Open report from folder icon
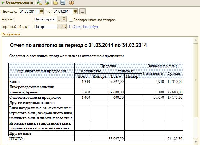Viewport: 200px width, 145px height. coord(56,2)
